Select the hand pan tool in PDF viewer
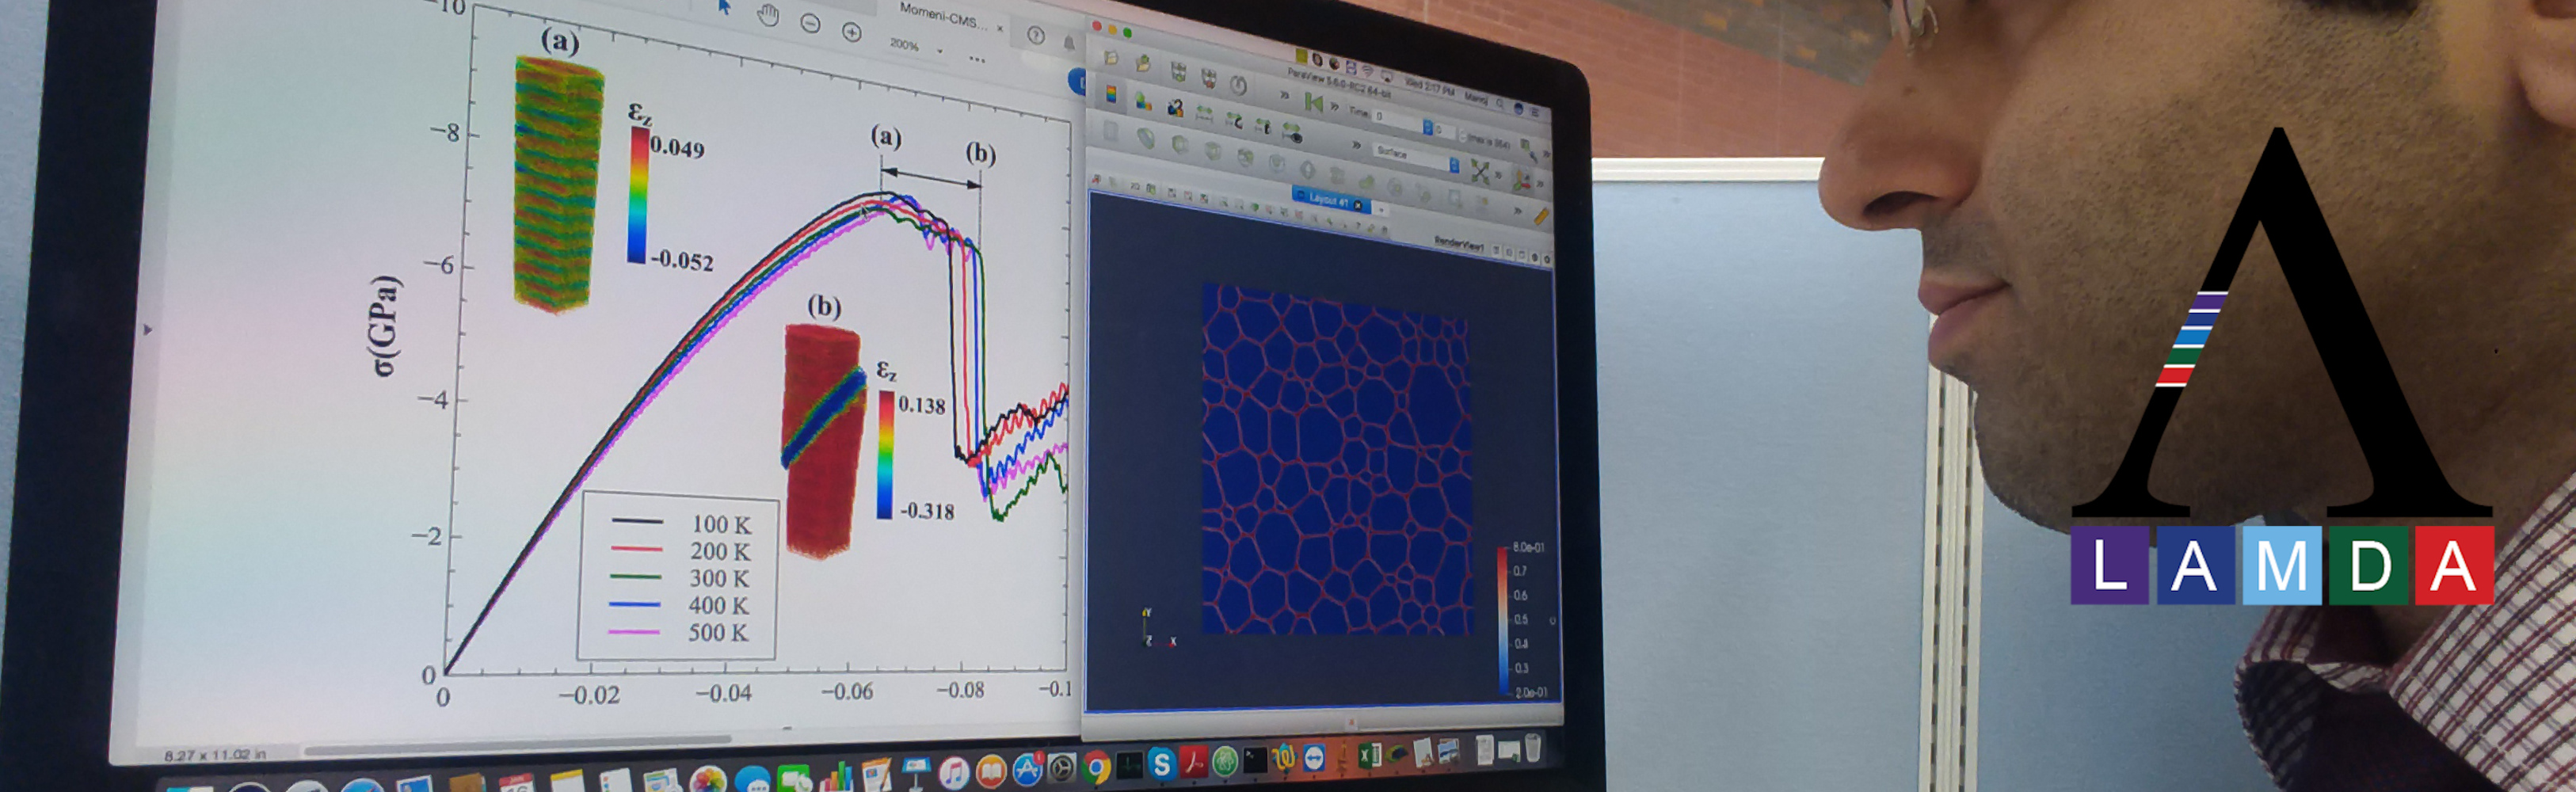The width and height of the screenshot is (2576, 792). point(767,15)
